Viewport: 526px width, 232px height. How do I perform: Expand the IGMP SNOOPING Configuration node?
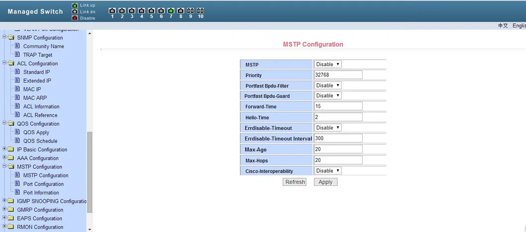click(x=4, y=201)
